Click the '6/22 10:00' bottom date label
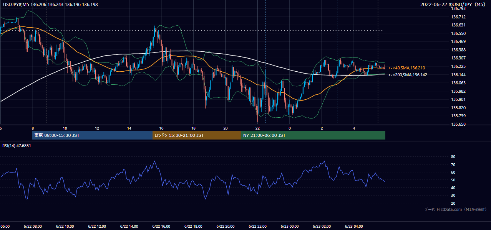The image size is (491, 230). (x=65, y=226)
